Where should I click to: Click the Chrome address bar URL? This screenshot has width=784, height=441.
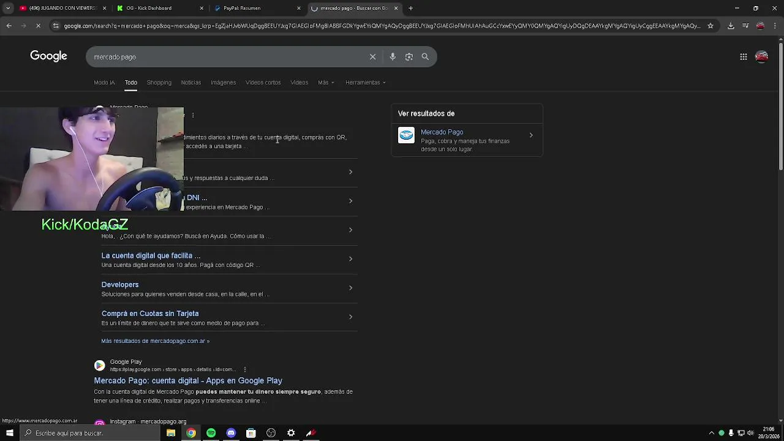pyautogui.click(x=382, y=26)
